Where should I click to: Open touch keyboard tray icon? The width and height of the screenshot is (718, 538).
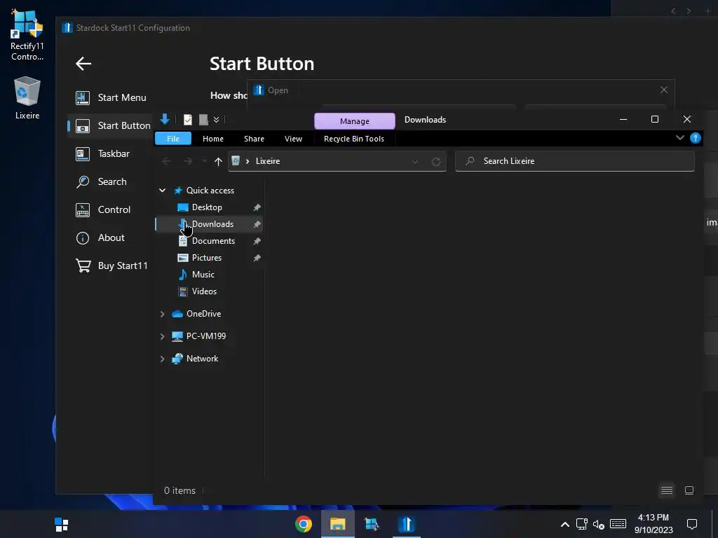618,524
